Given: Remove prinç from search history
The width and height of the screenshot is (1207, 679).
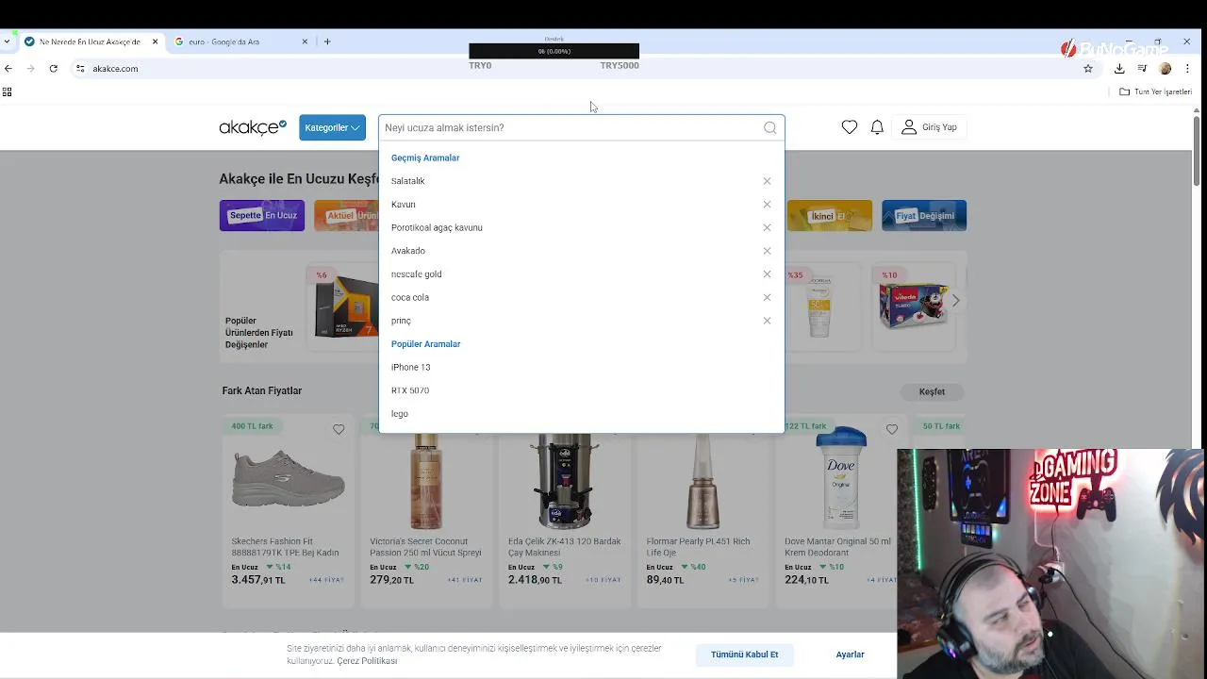Looking at the screenshot, I should click(767, 321).
